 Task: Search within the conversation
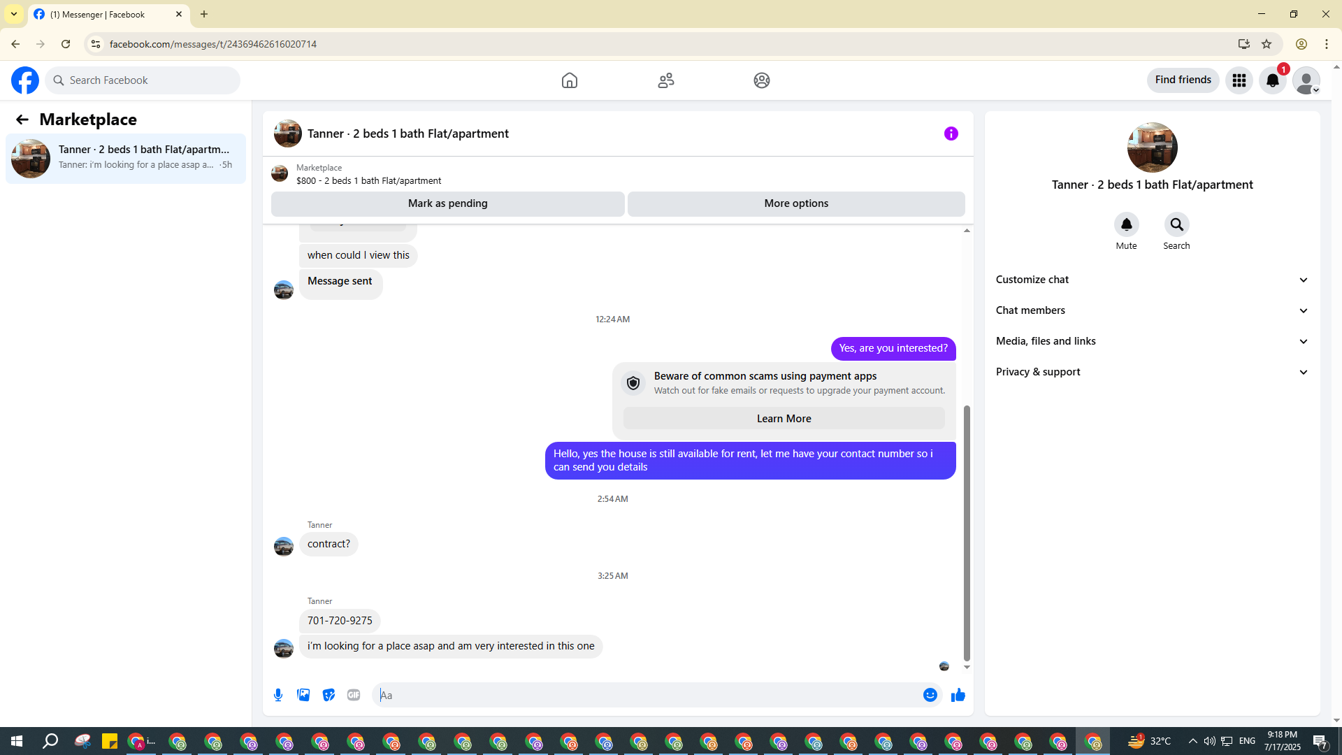1177,224
